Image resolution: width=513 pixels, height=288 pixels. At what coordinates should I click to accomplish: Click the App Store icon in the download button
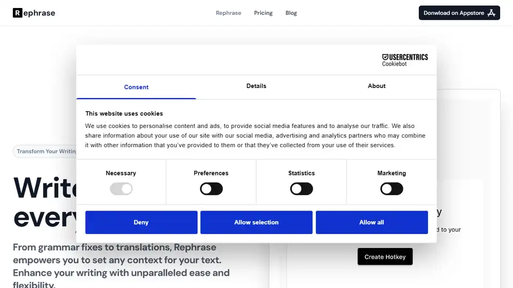coord(492,13)
